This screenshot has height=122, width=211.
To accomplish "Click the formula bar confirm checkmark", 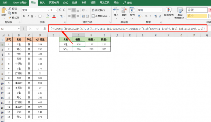I will tap(37, 29).
